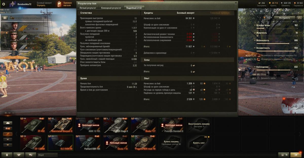The width and height of the screenshot is (304, 158).
Task: Click Улучшить basic account link
Action: [x=41, y=5]
